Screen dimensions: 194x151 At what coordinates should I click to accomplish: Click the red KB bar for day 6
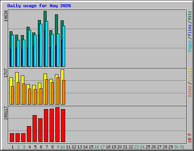point(40,130)
